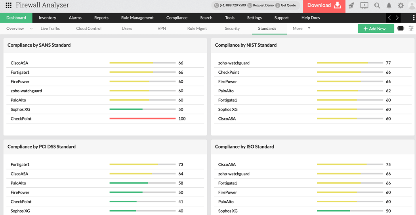Open the Compliance menu
416x215 pixels.
[177, 18]
